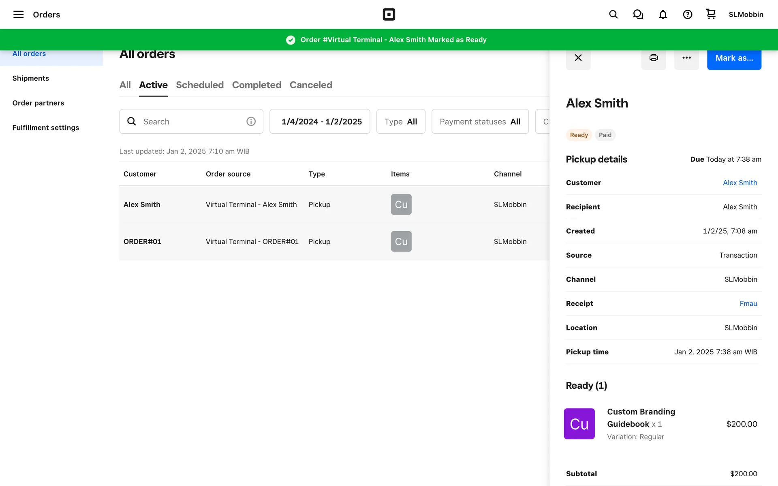
Task: Open Payment statuses filter dropdown
Action: (480, 122)
